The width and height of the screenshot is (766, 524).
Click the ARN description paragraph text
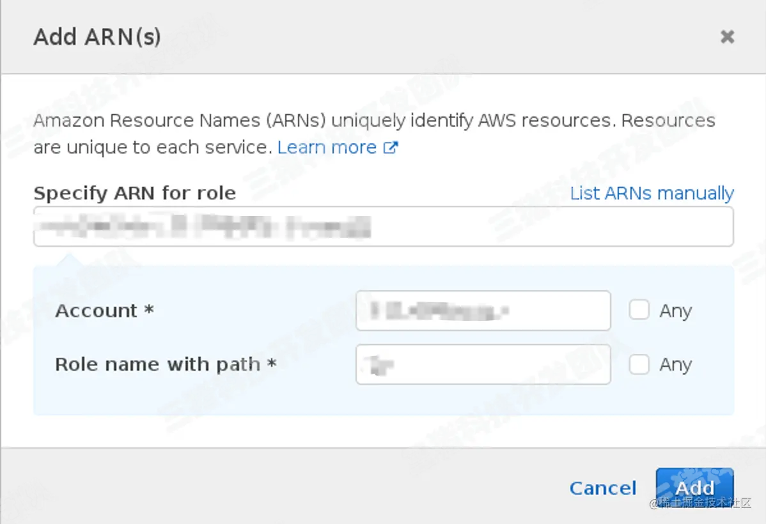373,121
